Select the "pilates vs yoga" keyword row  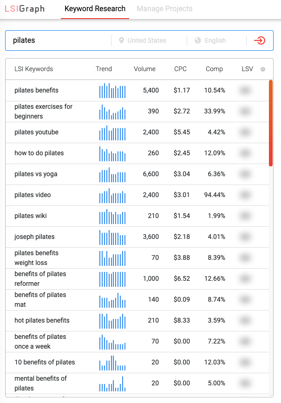pyautogui.click(x=37, y=174)
